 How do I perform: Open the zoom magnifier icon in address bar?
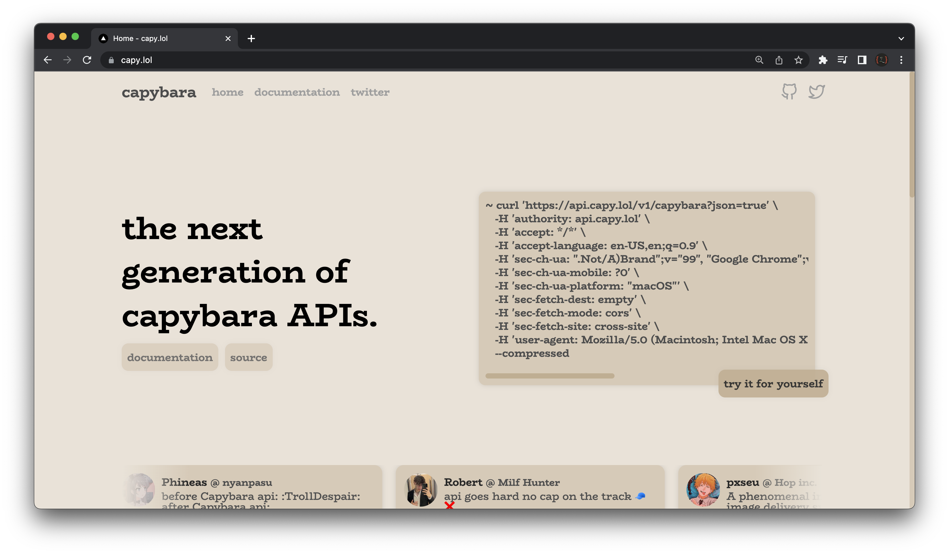[x=759, y=60]
